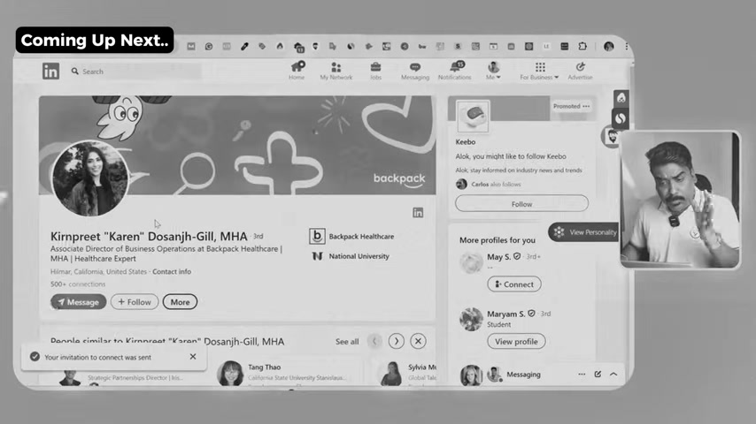Open My Network tab

point(336,71)
